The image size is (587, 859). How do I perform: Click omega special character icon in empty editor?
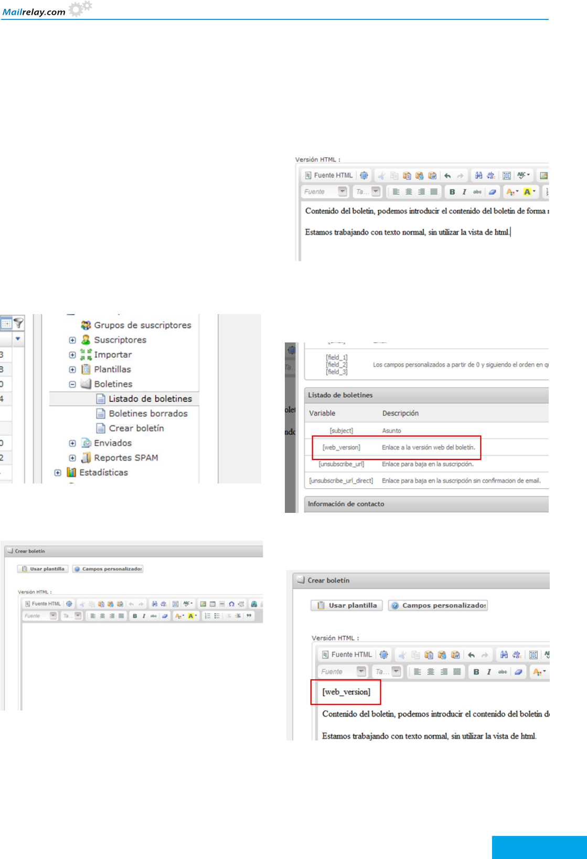point(231,604)
